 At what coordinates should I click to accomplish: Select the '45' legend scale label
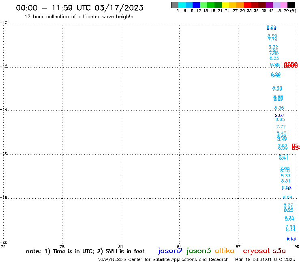(279, 11)
